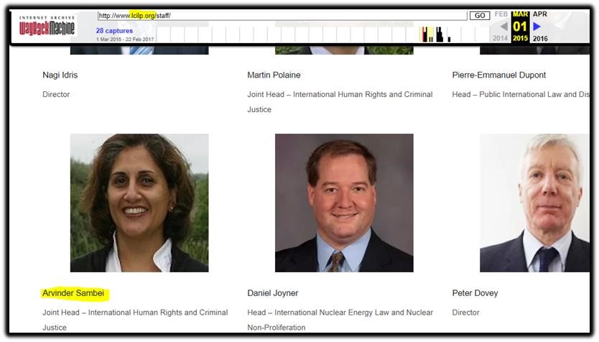Image resolution: width=599 pixels, height=342 pixels.
Task: Select the FEB month label
Action: coord(501,14)
